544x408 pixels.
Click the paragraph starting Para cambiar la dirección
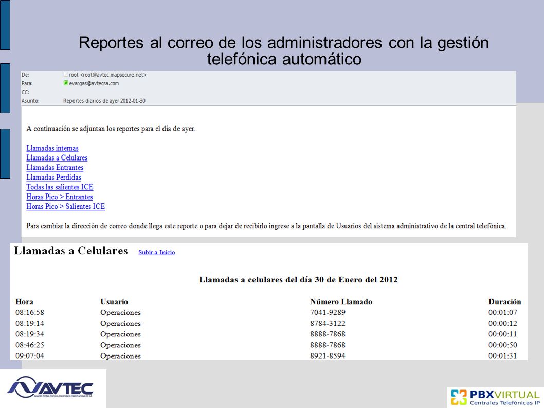[x=266, y=226]
